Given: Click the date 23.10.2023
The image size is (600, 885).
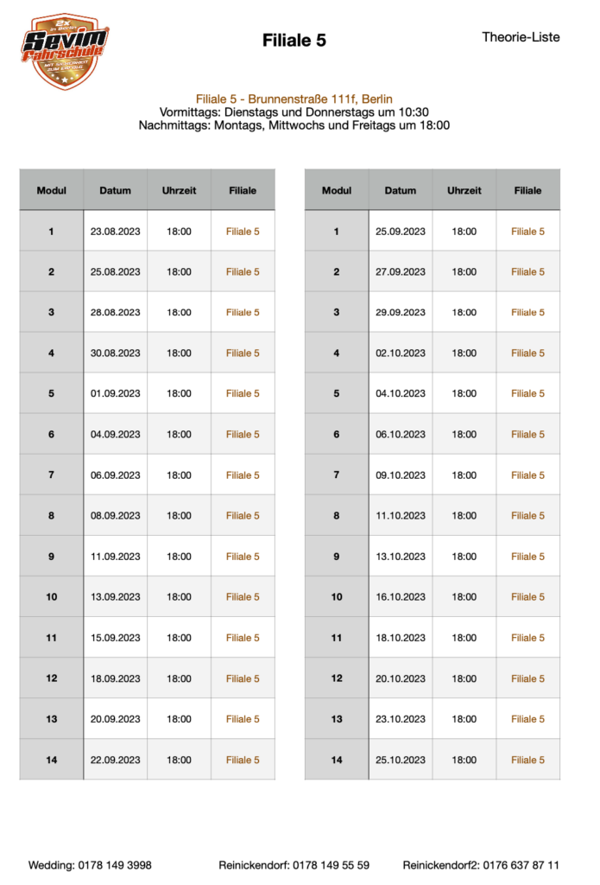Looking at the screenshot, I should tap(401, 719).
